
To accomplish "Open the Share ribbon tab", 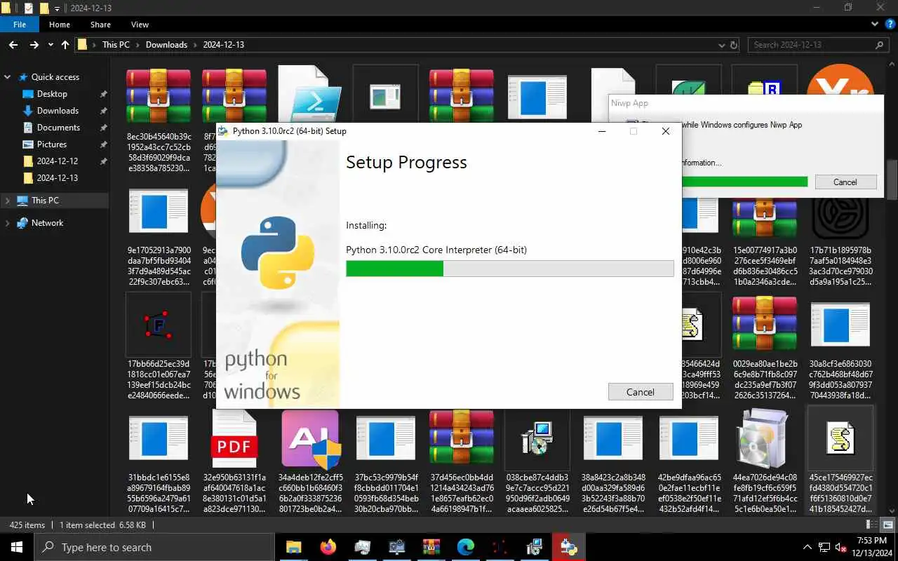I will coord(100,25).
